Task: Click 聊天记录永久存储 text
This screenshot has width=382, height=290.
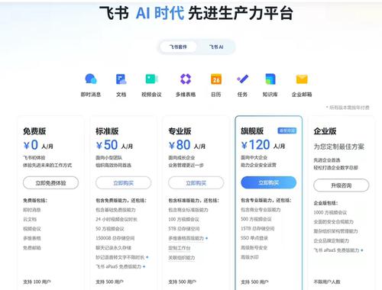Action: click(x=113, y=248)
